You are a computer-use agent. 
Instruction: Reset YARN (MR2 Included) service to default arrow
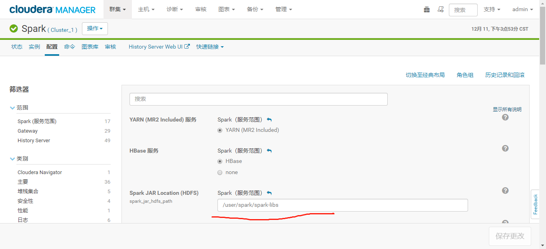pos(269,120)
